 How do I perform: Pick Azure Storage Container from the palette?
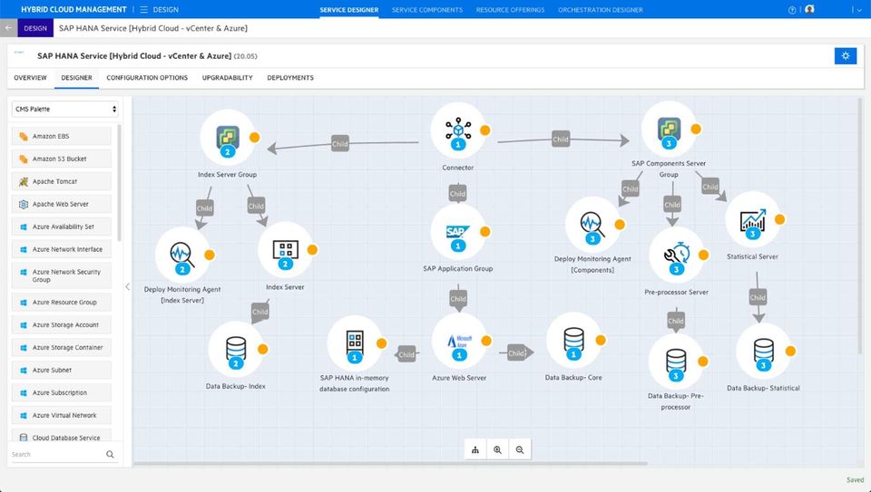pyautogui.click(x=61, y=348)
